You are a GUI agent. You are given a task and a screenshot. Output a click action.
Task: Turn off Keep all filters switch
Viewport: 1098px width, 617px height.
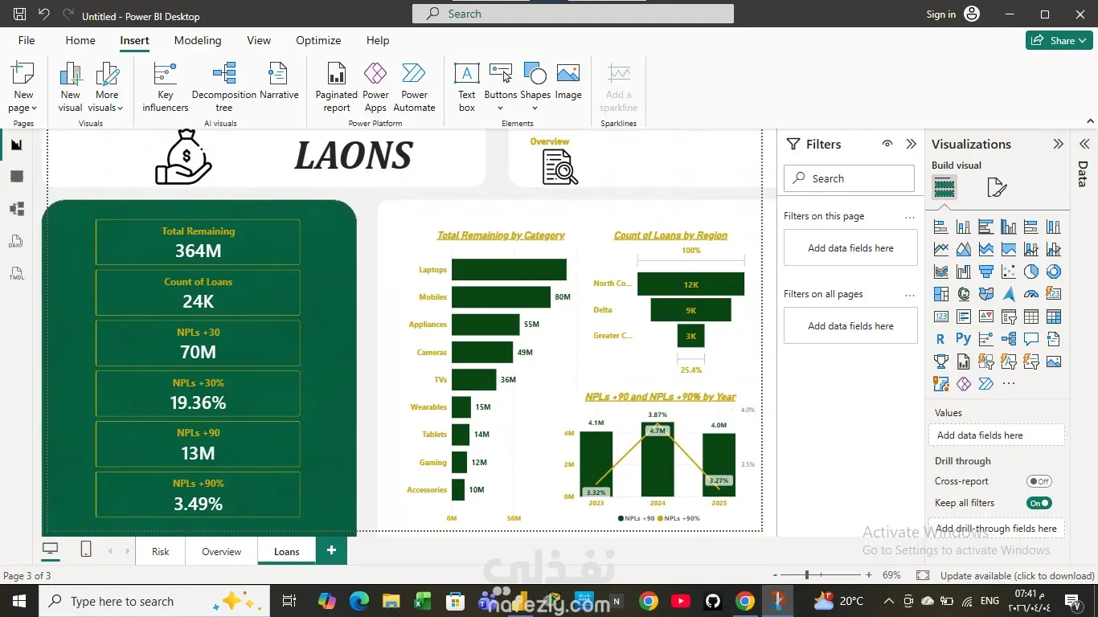(x=1039, y=503)
